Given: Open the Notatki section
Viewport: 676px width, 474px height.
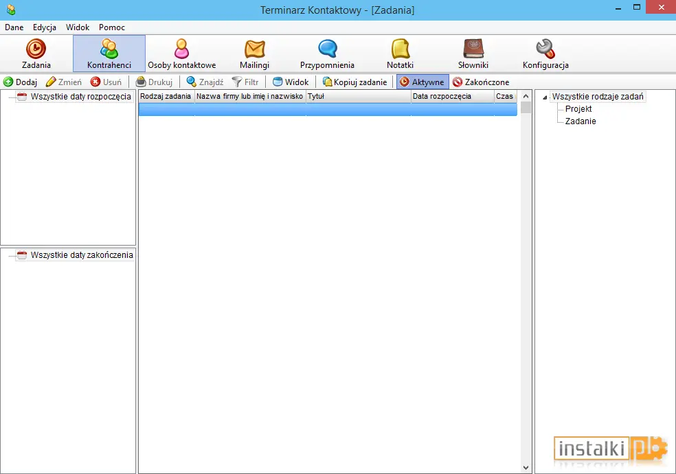Looking at the screenshot, I should pos(400,54).
